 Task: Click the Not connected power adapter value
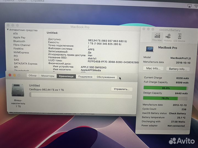coord(176,126)
